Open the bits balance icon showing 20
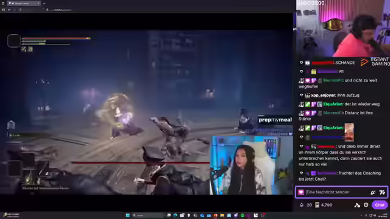The width and height of the screenshot is (390, 219). click(x=302, y=205)
